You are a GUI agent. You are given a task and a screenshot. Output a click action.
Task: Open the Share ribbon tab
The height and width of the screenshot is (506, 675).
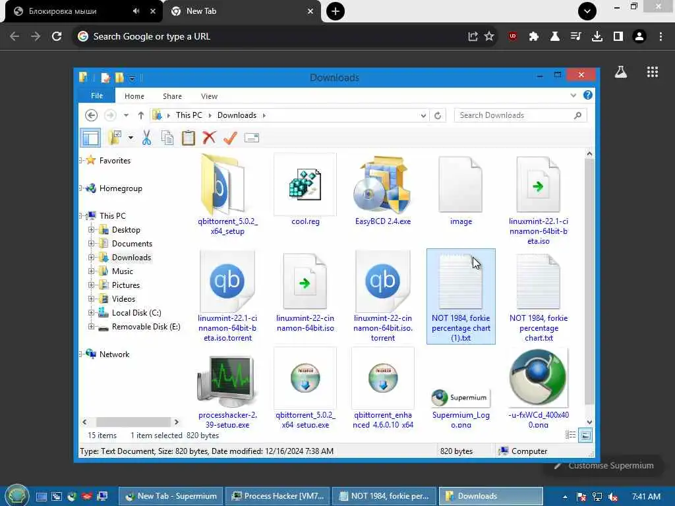172,96
